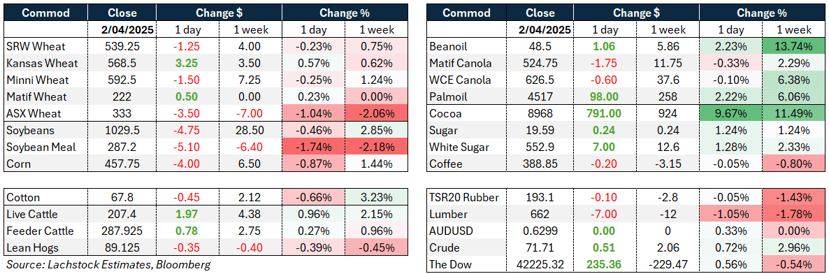This screenshot has width=829, height=274.
Task: Select left table Change % header
Action: click(344, 13)
